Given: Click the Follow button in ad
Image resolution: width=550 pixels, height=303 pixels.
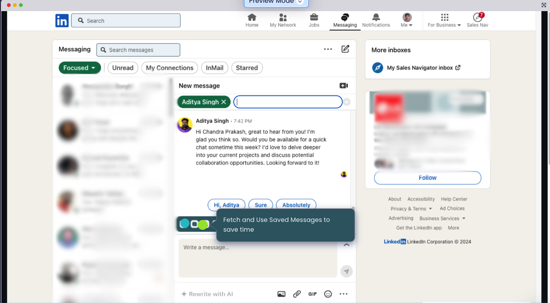Looking at the screenshot, I should point(428,178).
